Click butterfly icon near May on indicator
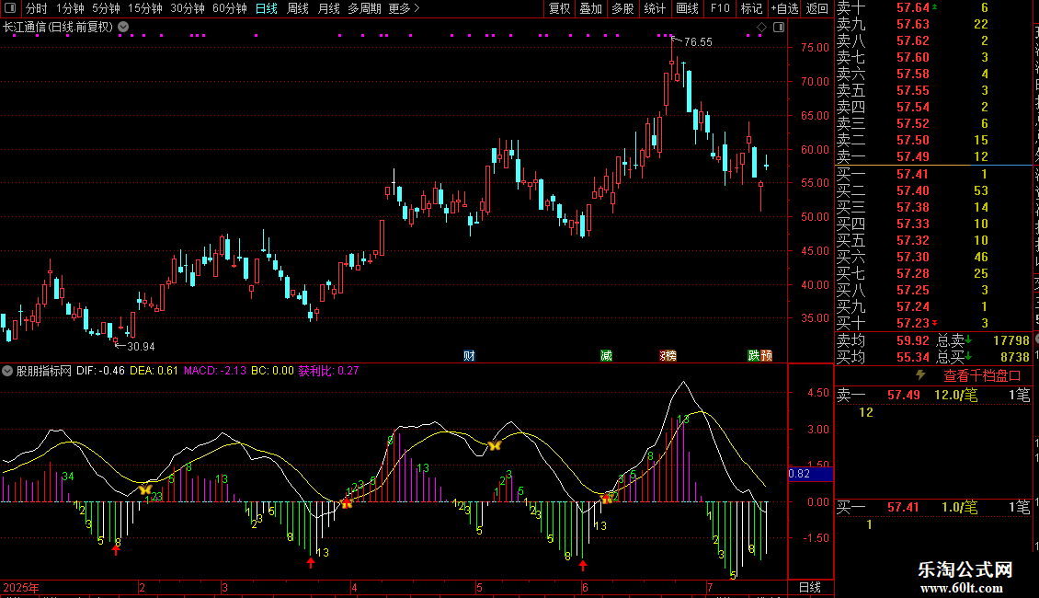The height and width of the screenshot is (598, 1039). 495,445
